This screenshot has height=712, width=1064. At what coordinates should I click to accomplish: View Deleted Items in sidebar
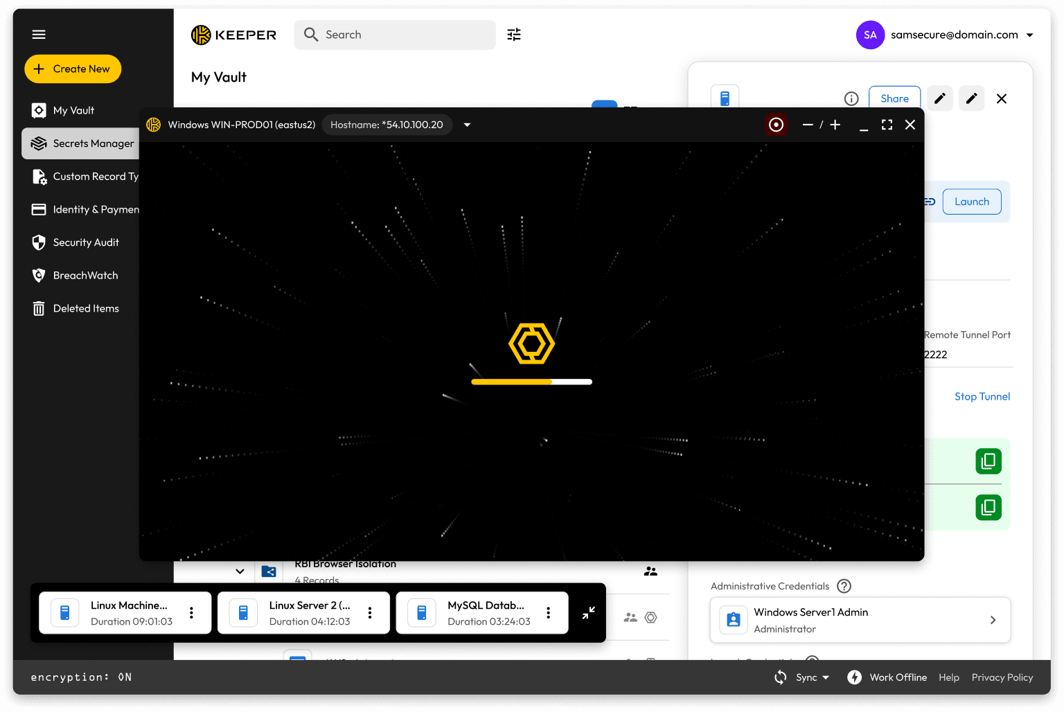pos(76,309)
